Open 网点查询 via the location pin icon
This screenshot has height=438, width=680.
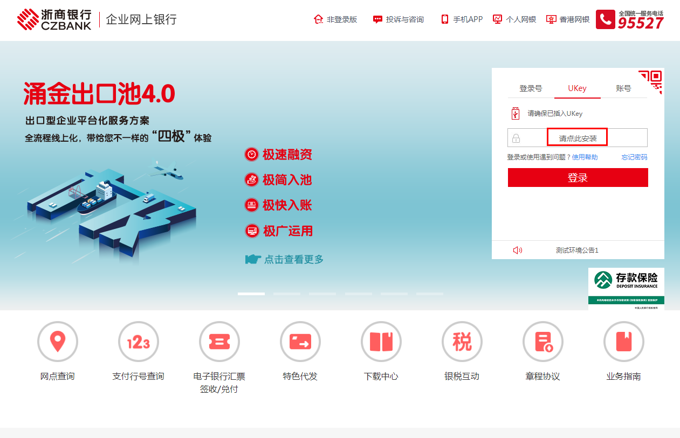click(x=58, y=342)
